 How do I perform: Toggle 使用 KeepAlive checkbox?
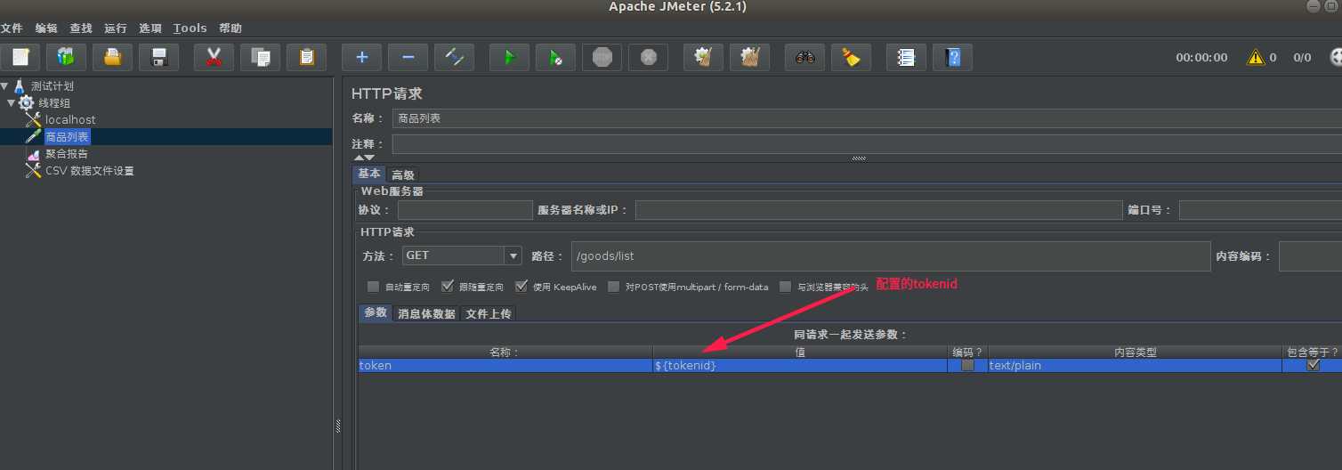click(x=521, y=287)
